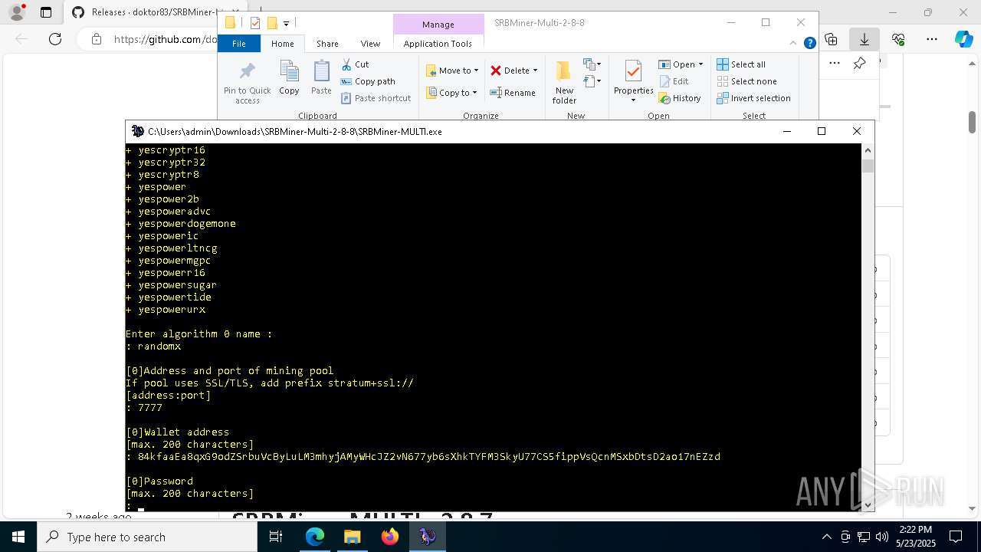Expand the Delete options arrow
This screenshot has height=552, width=981.
(535, 71)
